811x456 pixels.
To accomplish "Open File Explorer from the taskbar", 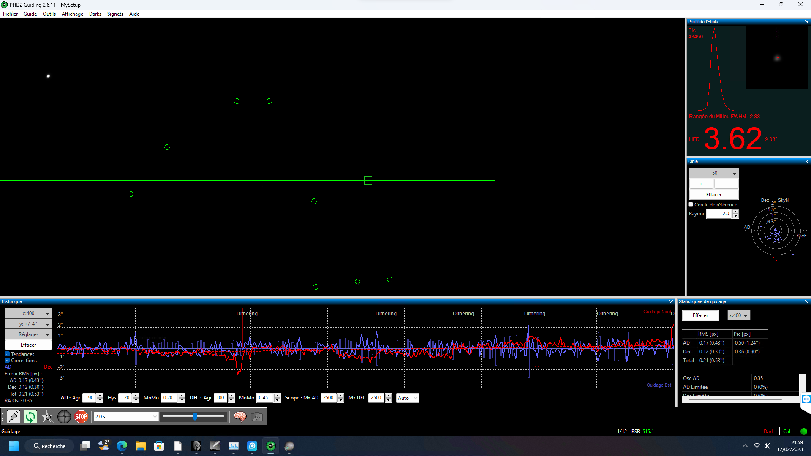I will tap(141, 446).
